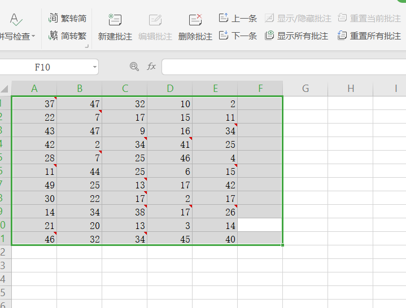406x308 pixels.
Task: Click cell E11 containing 40
Action: pyautogui.click(x=215, y=239)
